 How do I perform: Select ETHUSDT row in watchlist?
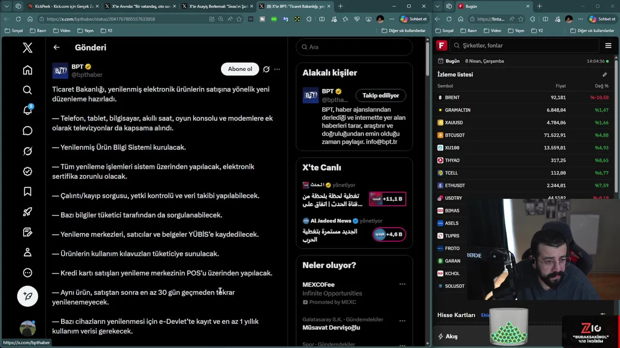coord(523,185)
